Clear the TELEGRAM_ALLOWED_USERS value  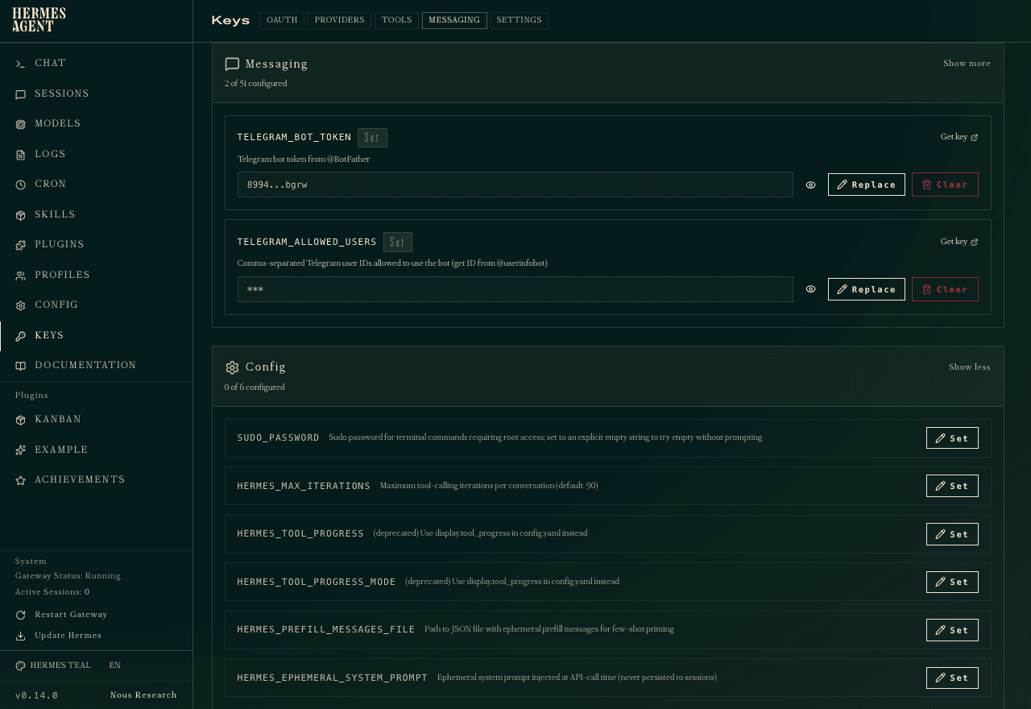(945, 289)
